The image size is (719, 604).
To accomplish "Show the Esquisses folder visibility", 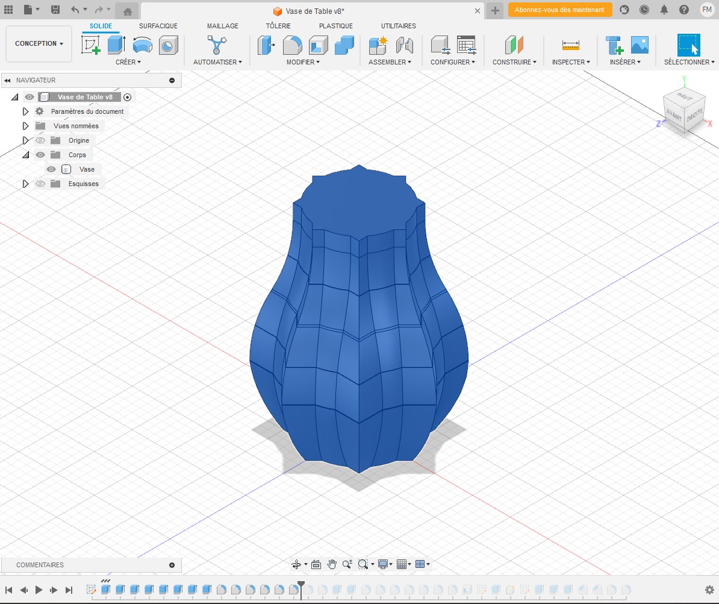I will (x=40, y=184).
